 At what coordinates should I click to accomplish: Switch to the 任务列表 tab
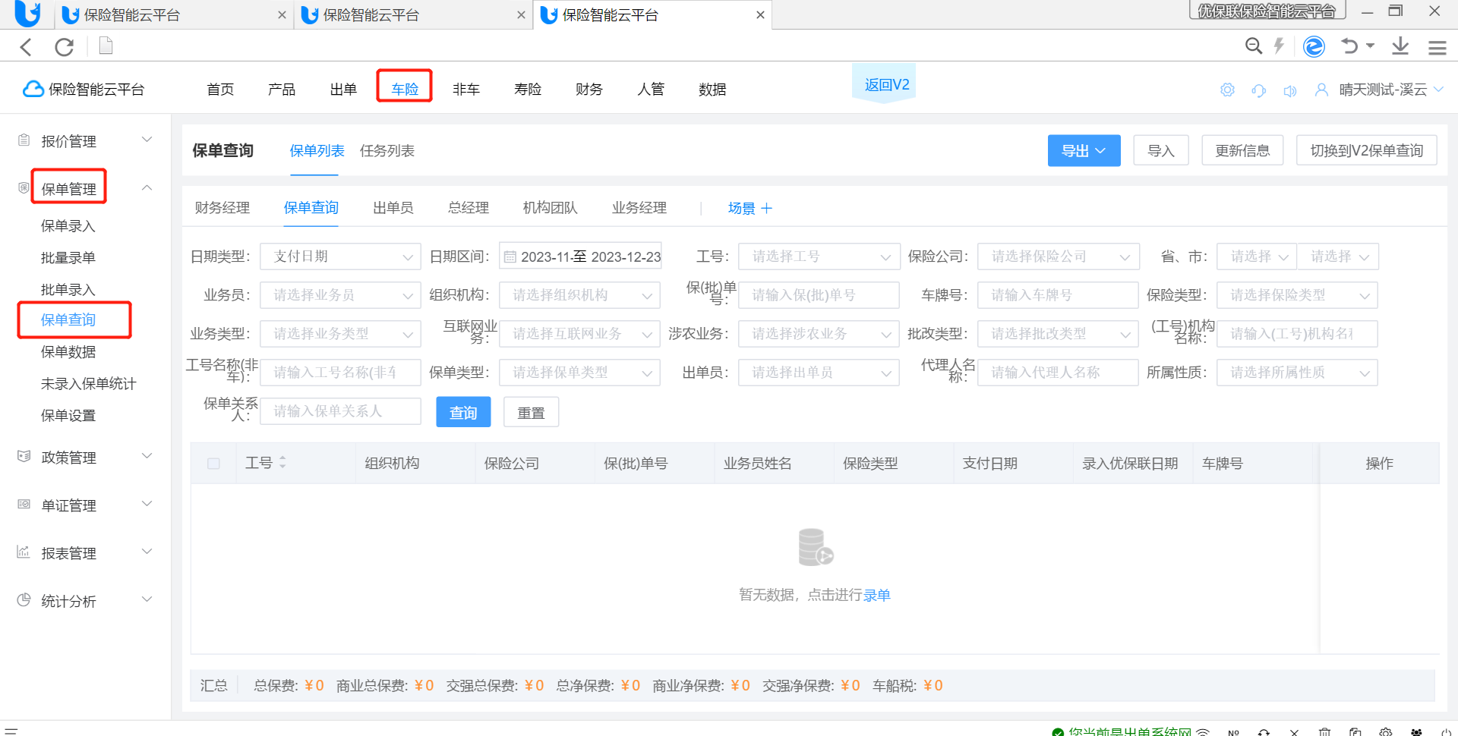click(x=387, y=151)
